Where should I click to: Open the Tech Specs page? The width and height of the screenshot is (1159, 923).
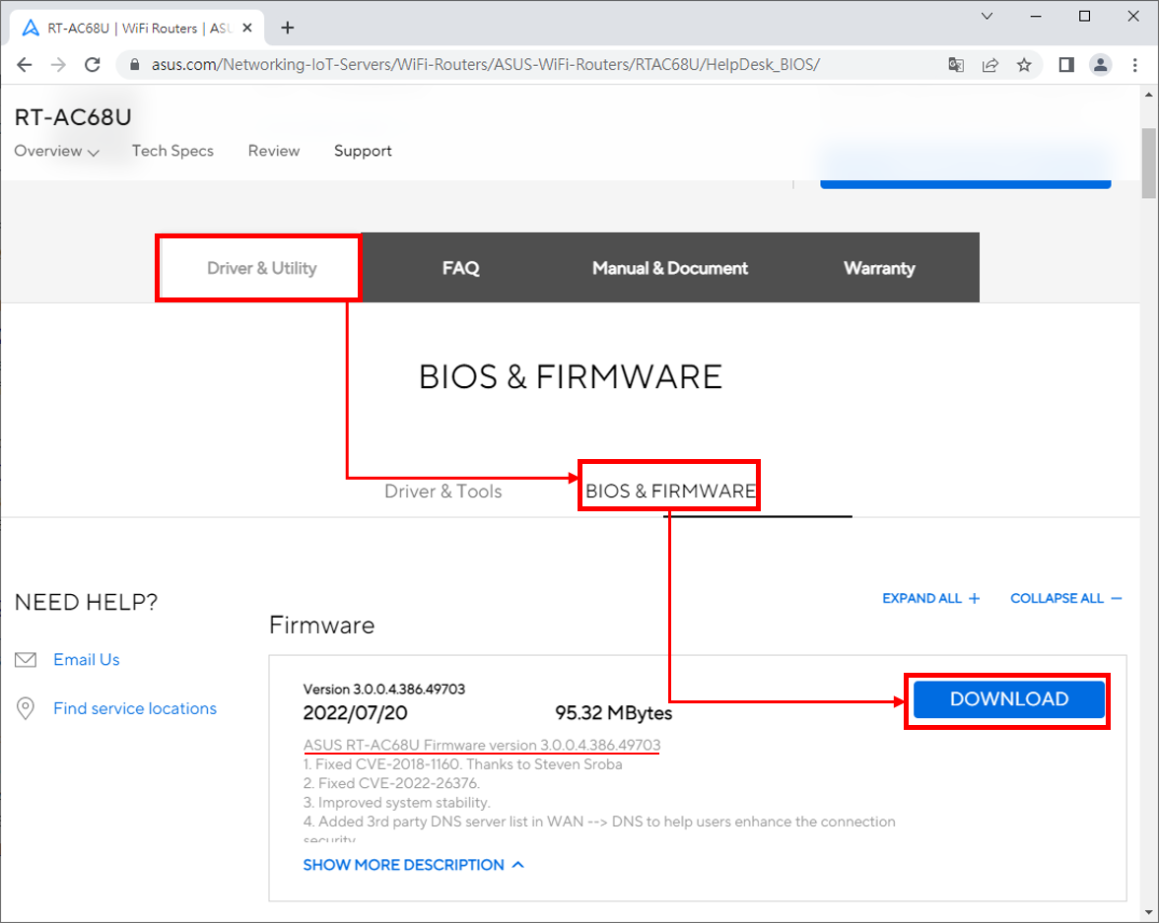[x=173, y=151]
